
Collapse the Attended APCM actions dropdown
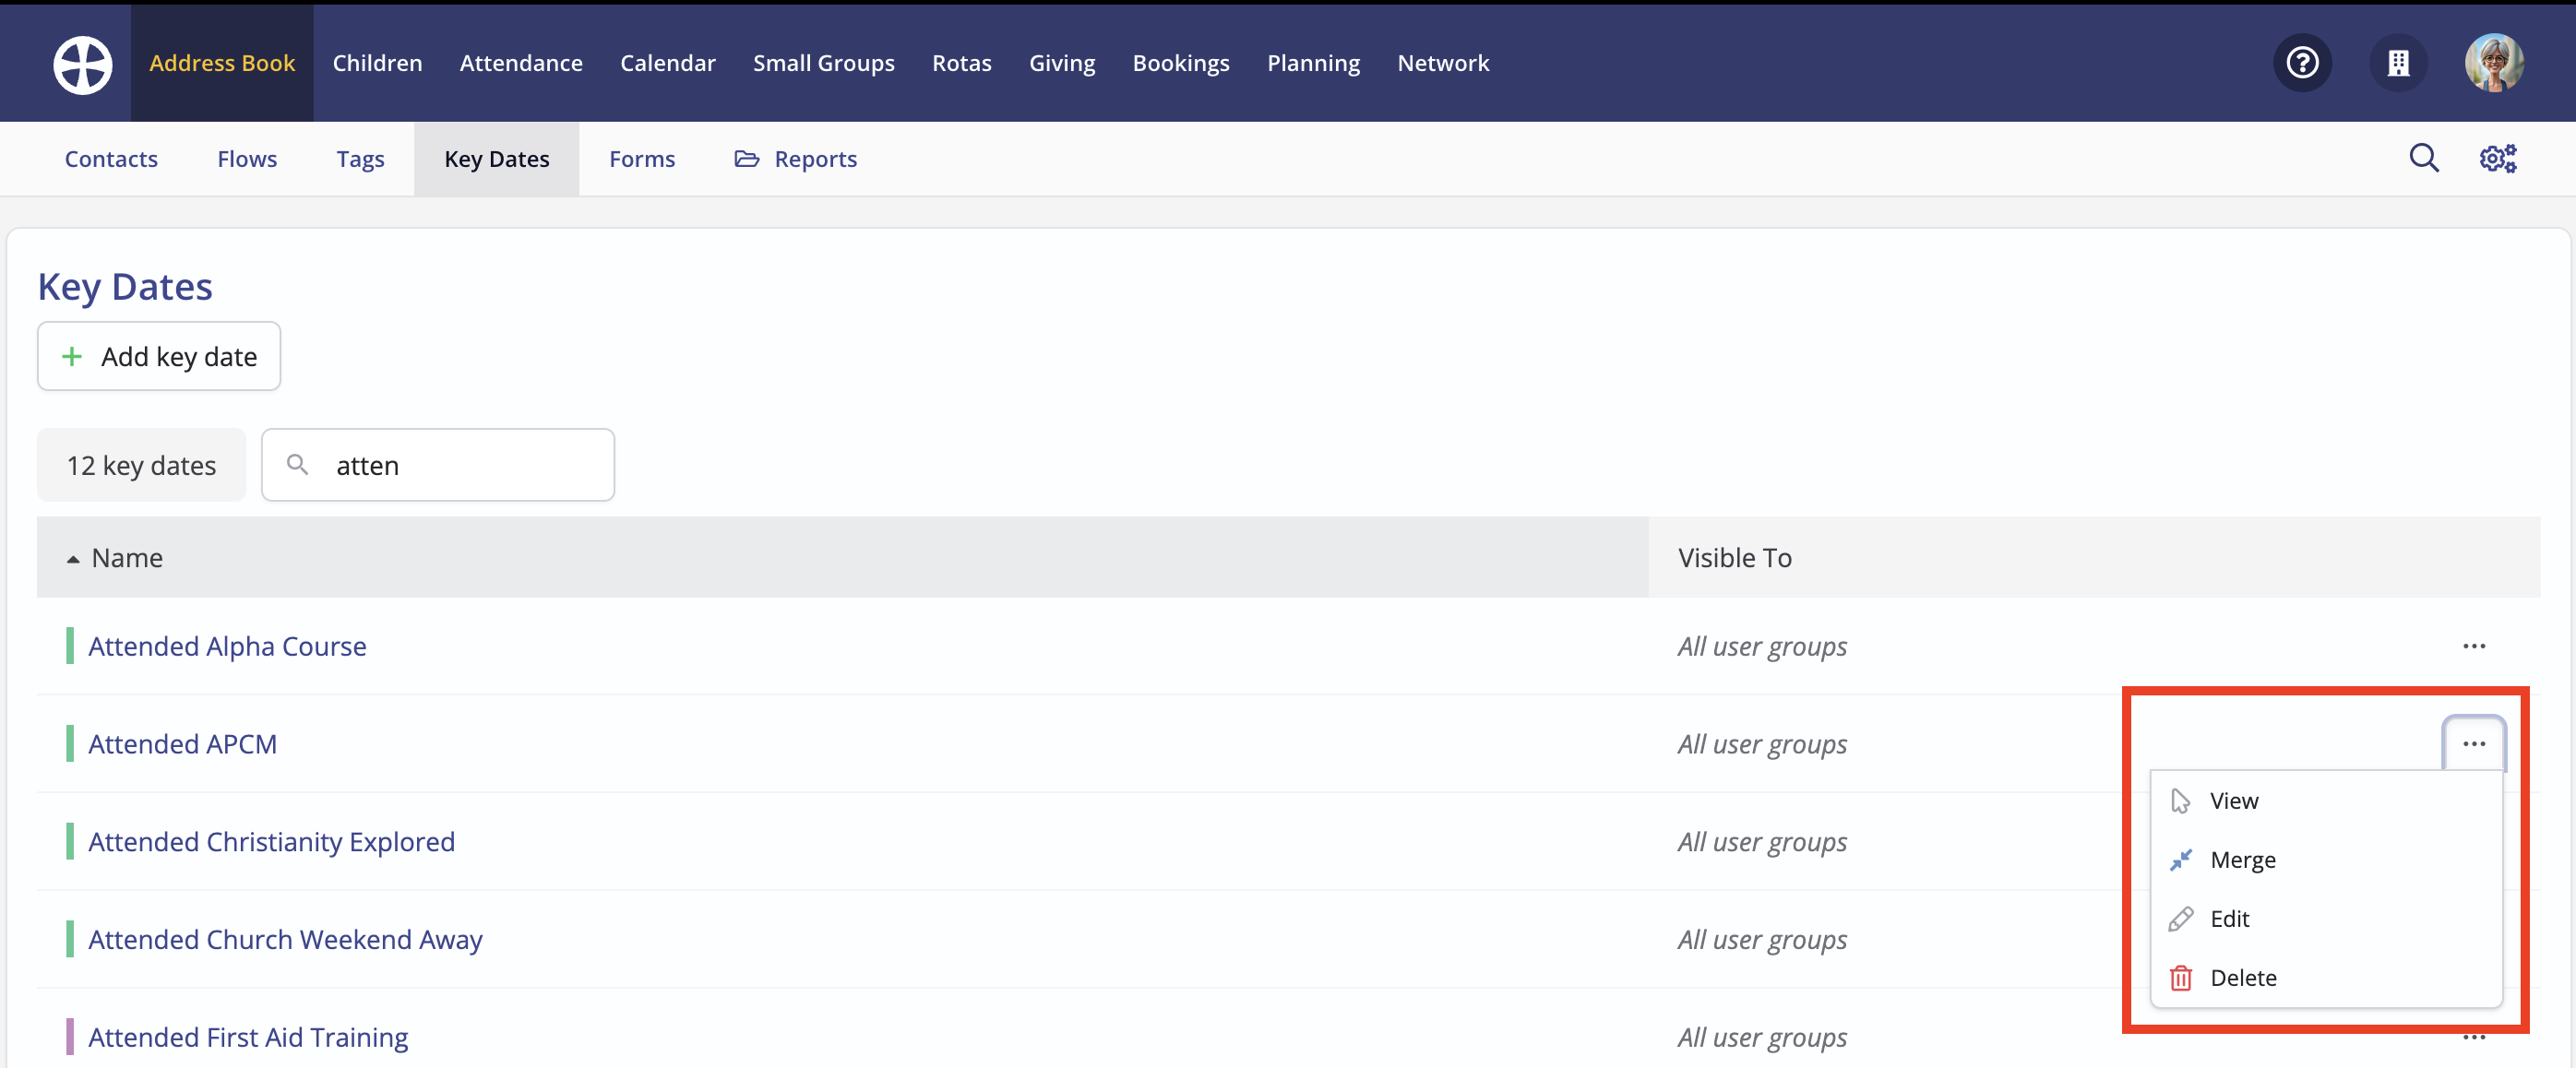click(x=2473, y=744)
